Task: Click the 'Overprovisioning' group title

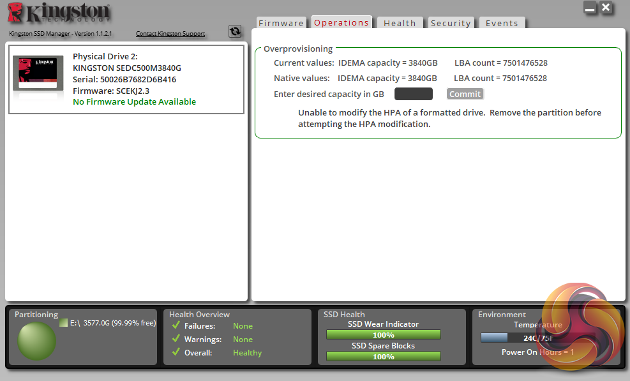Action: (x=298, y=49)
